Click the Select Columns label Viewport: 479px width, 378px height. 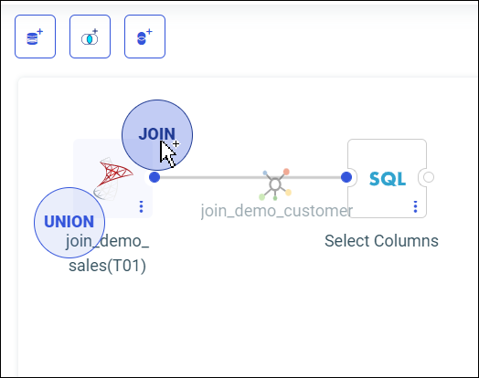(x=381, y=241)
